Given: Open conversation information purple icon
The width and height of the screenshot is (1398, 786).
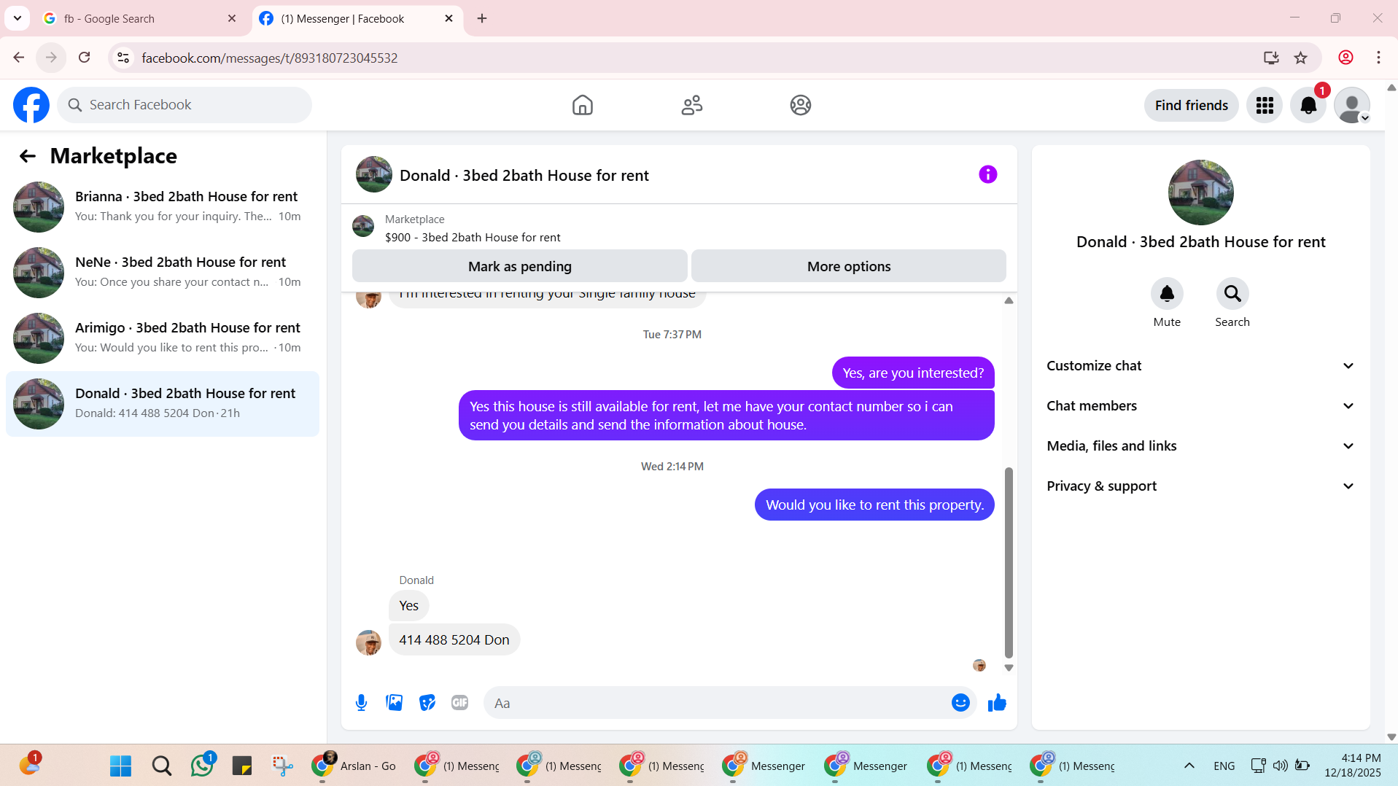Looking at the screenshot, I should tap(987, 174).
